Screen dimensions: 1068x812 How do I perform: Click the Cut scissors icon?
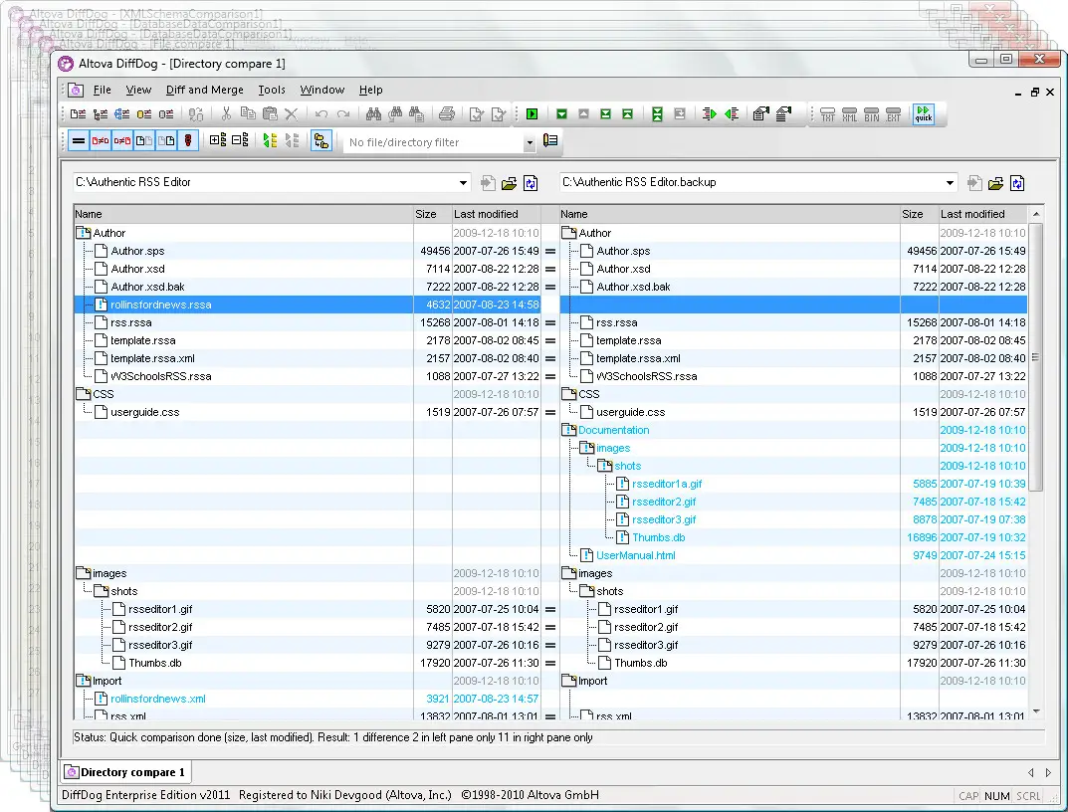coord(226,113)
